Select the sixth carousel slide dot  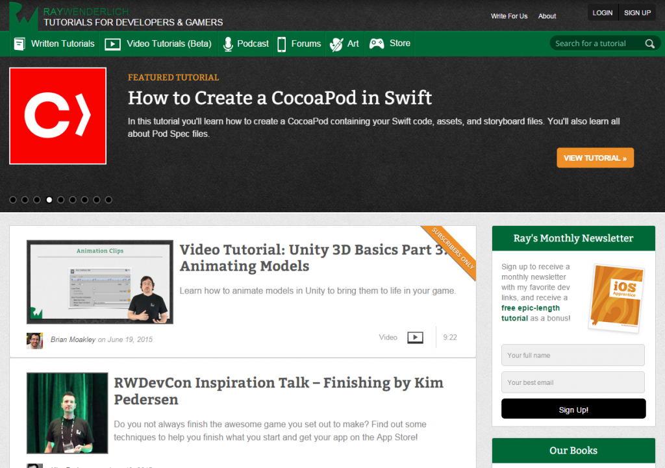coord(73,200)
